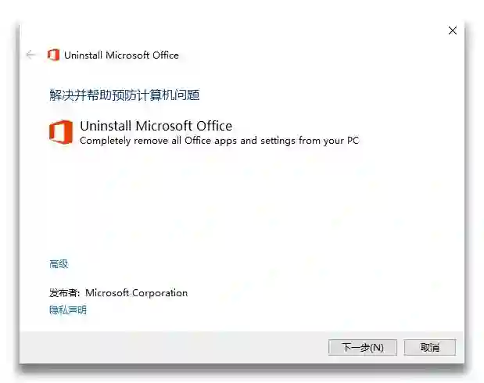
Task: Click the header title Uninstall Microsoft Office
Action: coord(121,55)
